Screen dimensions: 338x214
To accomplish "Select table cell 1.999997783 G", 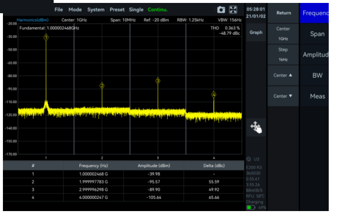I will pyautogui.click(x=93, y=182).
